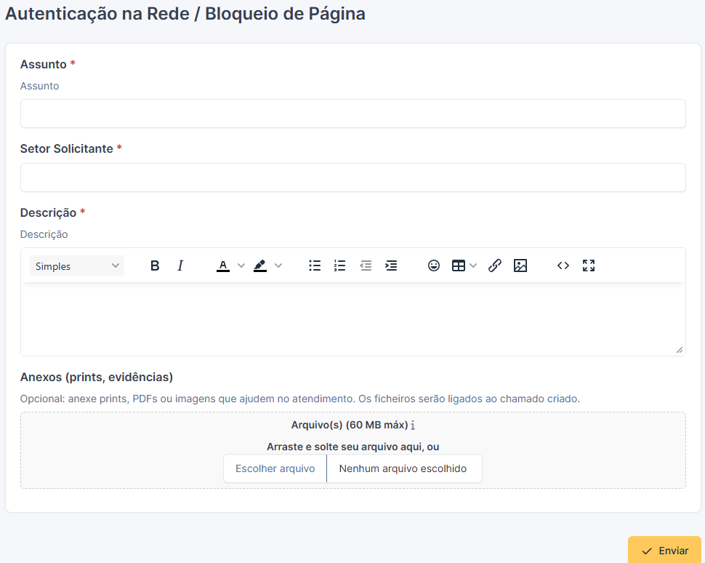Viewport: 705px width, 563px height.
Task: Switch editor to fullscreen mode
Action: (x=589, y=266)
